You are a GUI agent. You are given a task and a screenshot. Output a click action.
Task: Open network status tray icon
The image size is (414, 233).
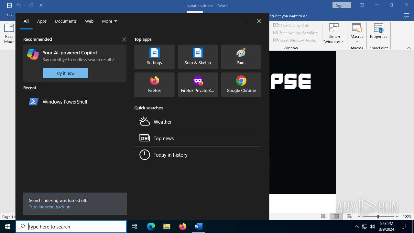365,227
